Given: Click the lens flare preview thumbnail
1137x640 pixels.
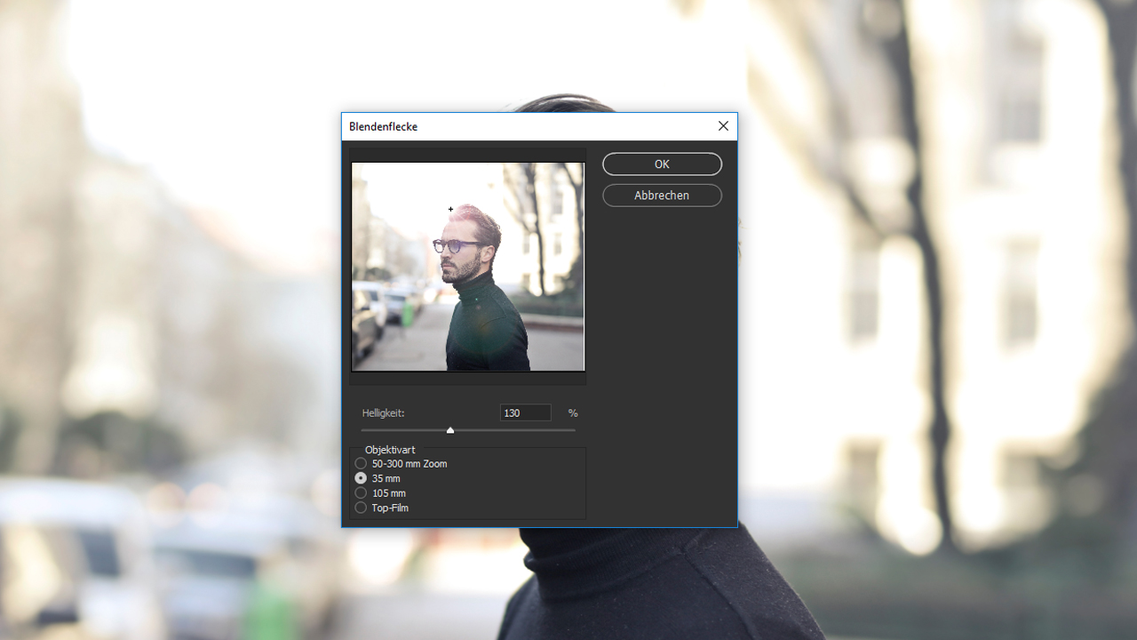Looking at the screenshot, I should pos(468,267).
